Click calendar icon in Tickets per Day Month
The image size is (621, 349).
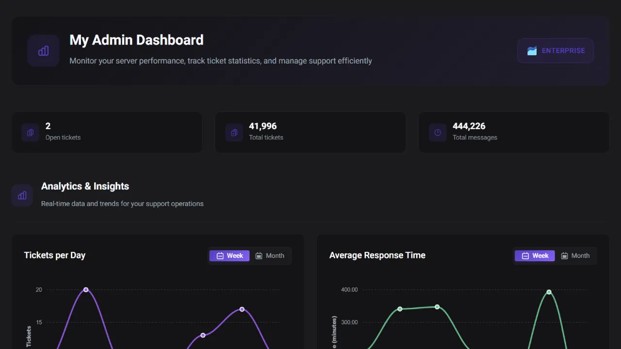259,256
